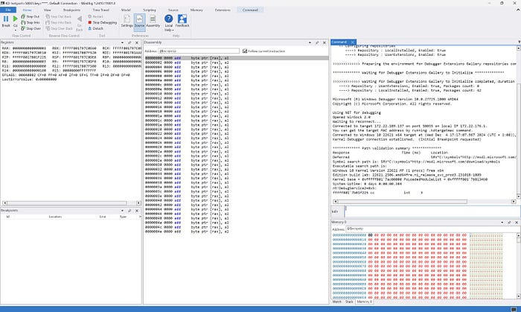Switch to the Source ribbon tab

coord(173,10)
